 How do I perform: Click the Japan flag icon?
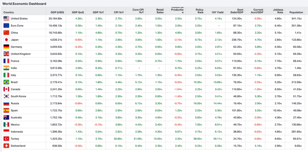pyautogui.click(x=6, y=40)
